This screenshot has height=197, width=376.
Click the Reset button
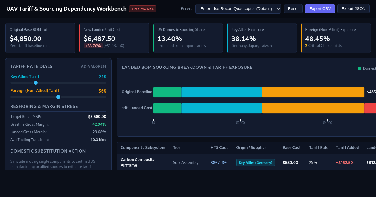(293, 9)
